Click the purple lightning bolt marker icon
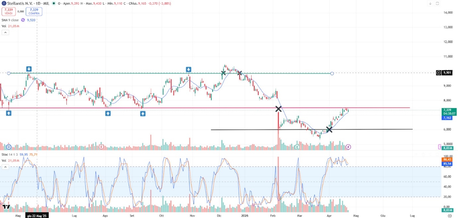 [348, 147]
